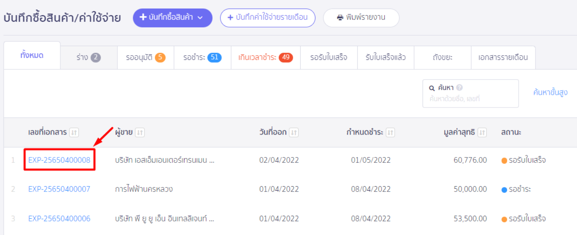Click net value 53,500.00
Image resolution: width=577 pixels, height=235 pixels.
pyautogui.click(x=470, y=219)
